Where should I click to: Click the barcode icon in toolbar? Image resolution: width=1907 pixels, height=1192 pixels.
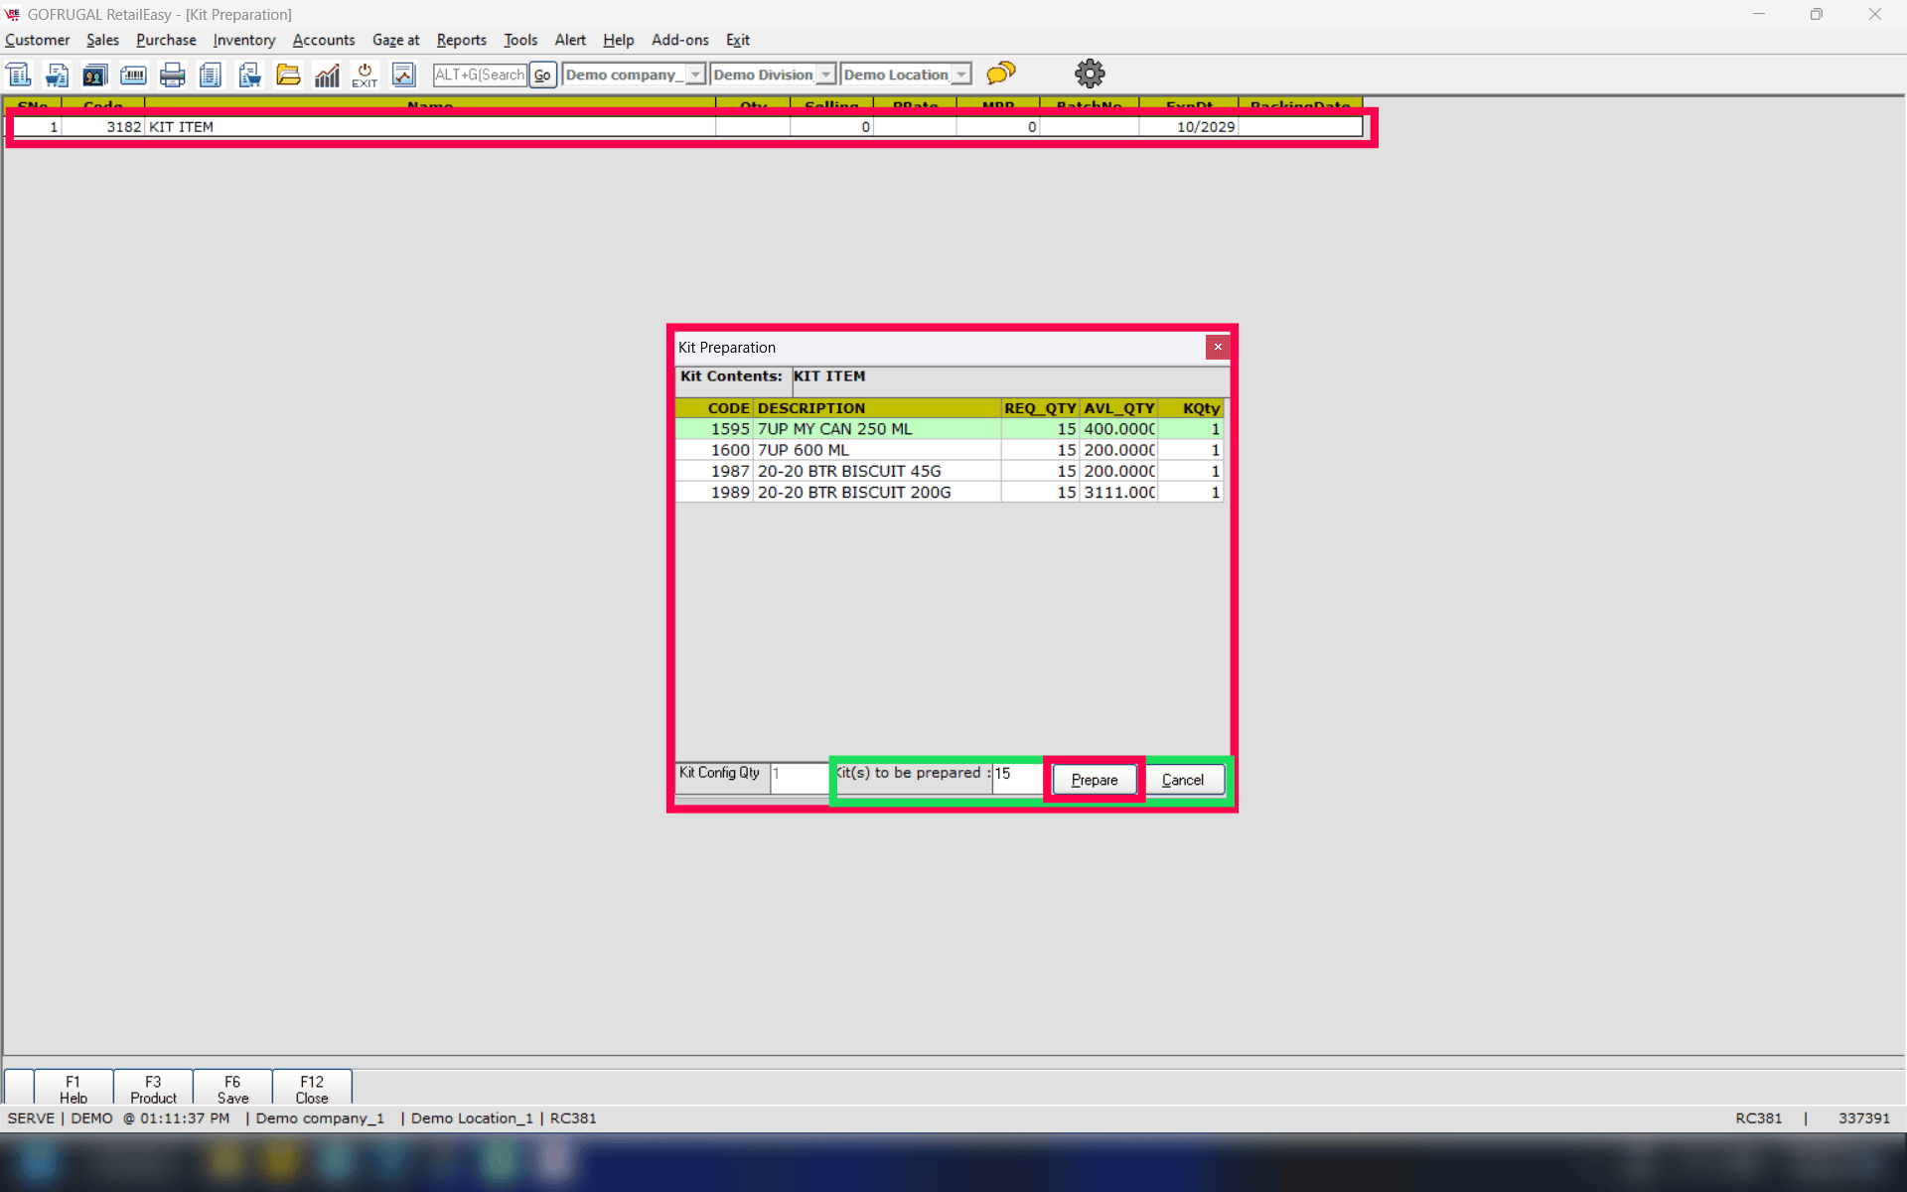click(133, 74)
